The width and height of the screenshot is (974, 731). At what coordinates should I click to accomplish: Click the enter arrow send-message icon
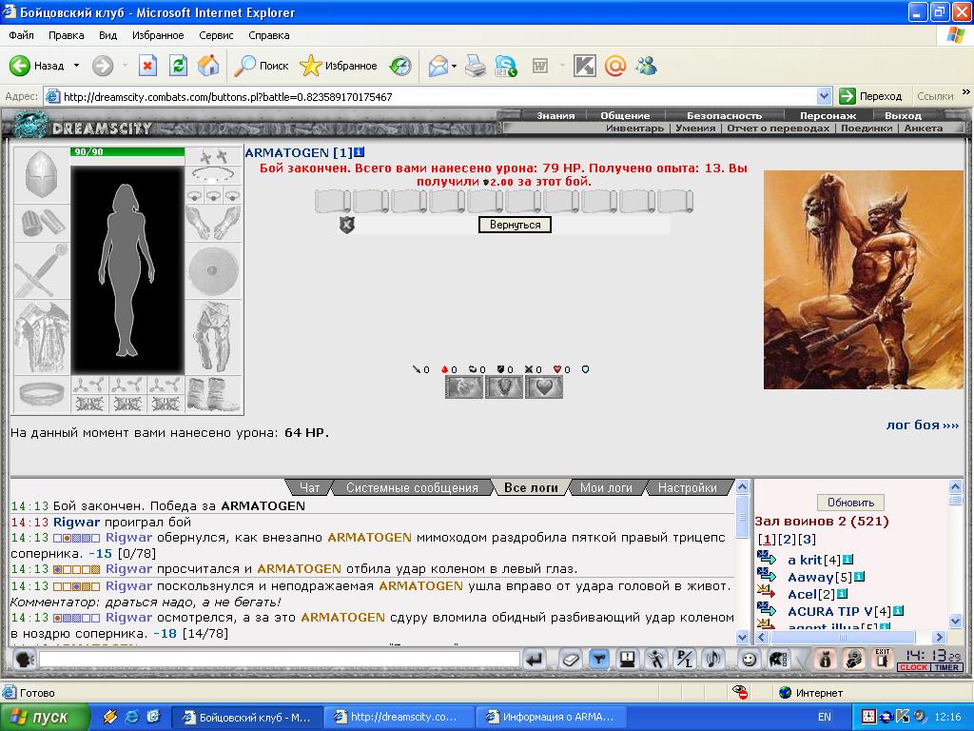point(535,659)
